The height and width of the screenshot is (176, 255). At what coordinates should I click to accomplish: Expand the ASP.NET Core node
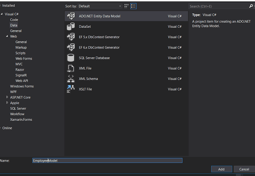tap(7, 97)
